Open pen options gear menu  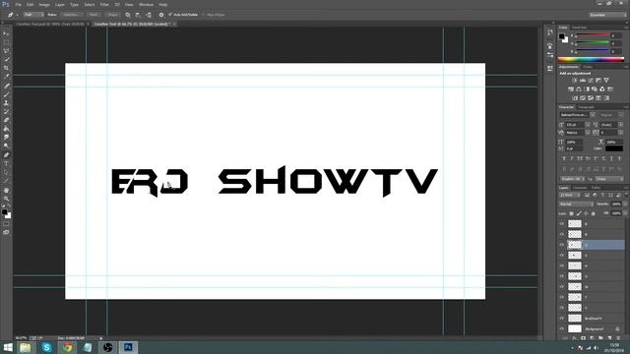point(161,15)
